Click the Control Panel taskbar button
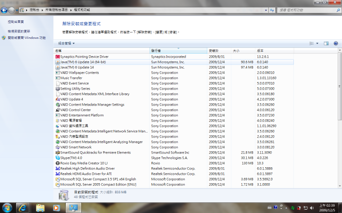 point(74,208)
